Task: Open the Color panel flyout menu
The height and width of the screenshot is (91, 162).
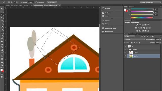Action: 160,7
